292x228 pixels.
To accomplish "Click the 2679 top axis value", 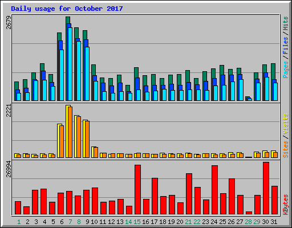I will click(9, 22).
